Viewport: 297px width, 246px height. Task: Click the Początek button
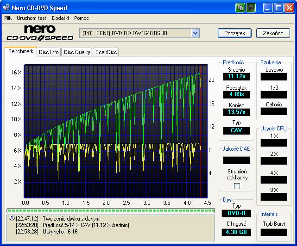pos(234,33)
